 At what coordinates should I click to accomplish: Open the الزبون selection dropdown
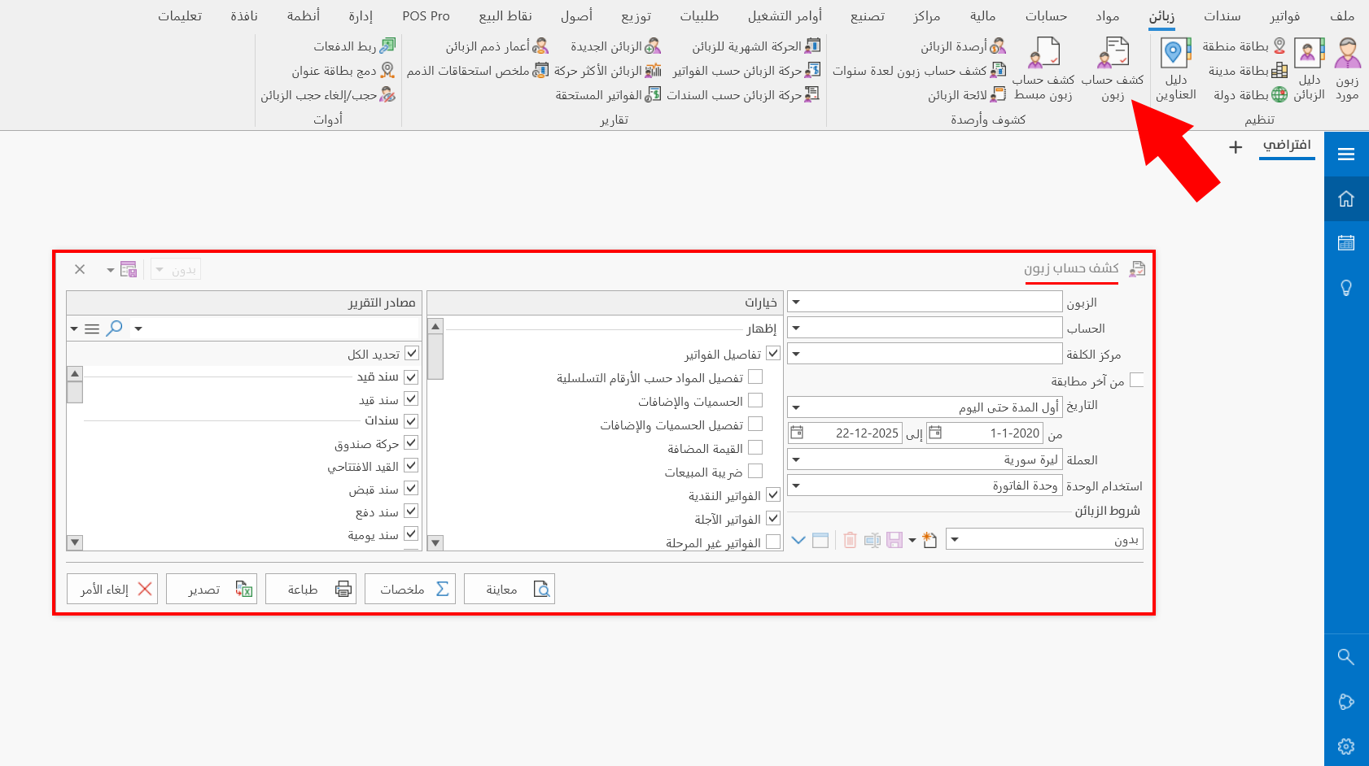click(x=796, y=301)
